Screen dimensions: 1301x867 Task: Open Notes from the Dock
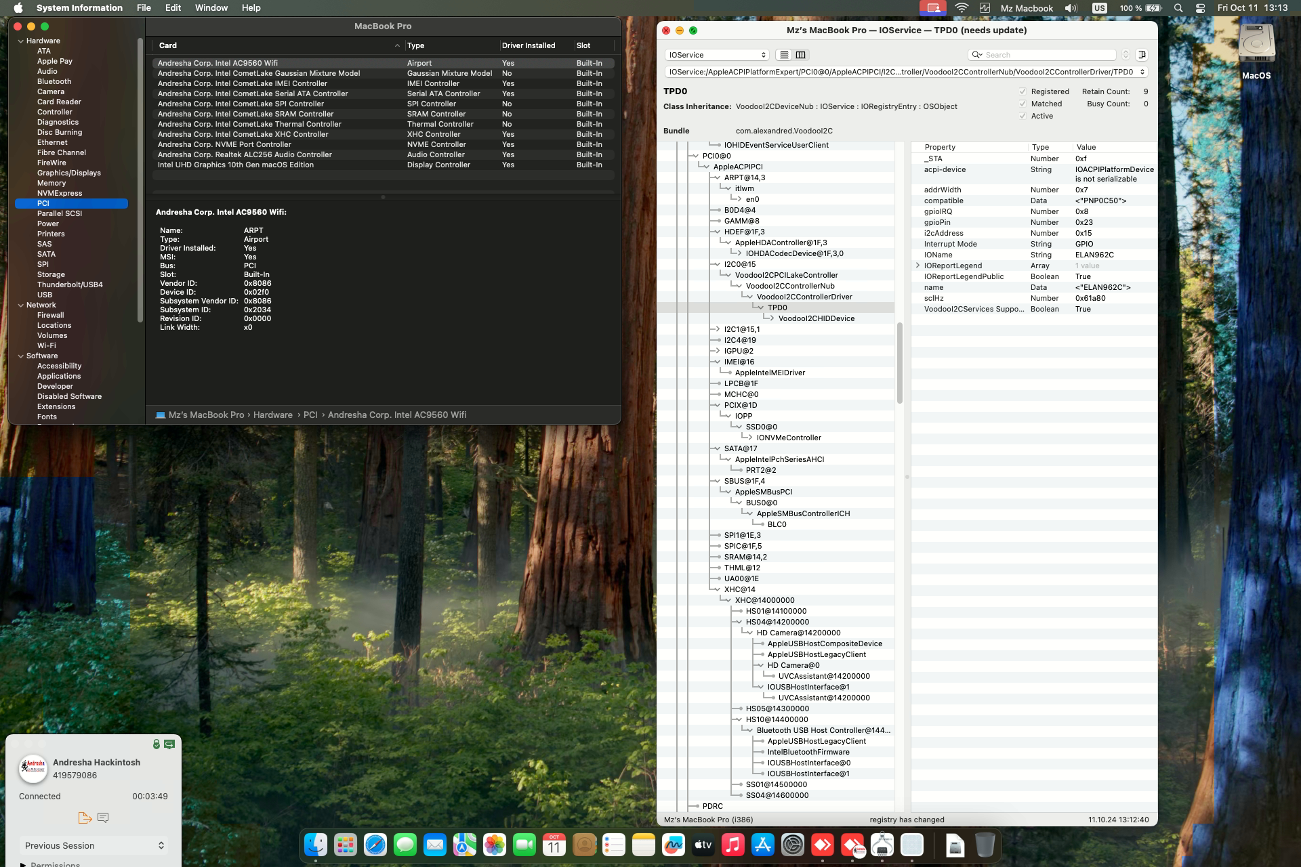click(644, 845)
